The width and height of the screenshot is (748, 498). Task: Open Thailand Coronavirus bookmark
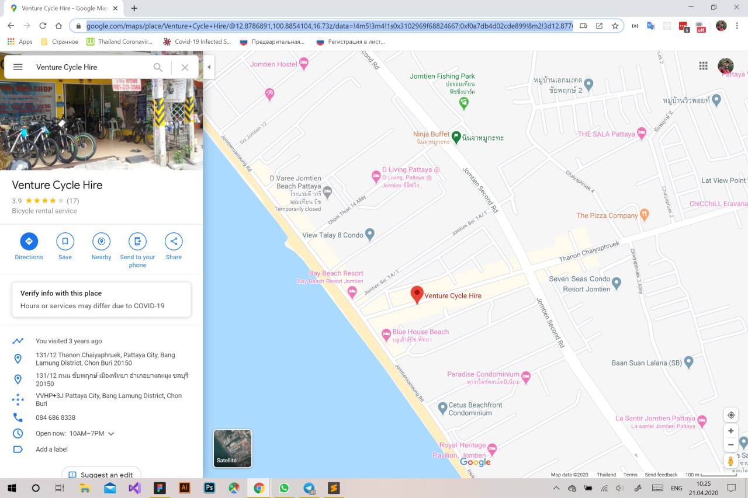click(120, 41)
